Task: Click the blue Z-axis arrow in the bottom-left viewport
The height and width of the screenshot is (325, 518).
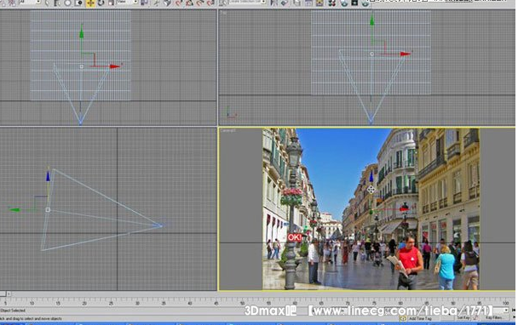Action: tap(48, 176)
